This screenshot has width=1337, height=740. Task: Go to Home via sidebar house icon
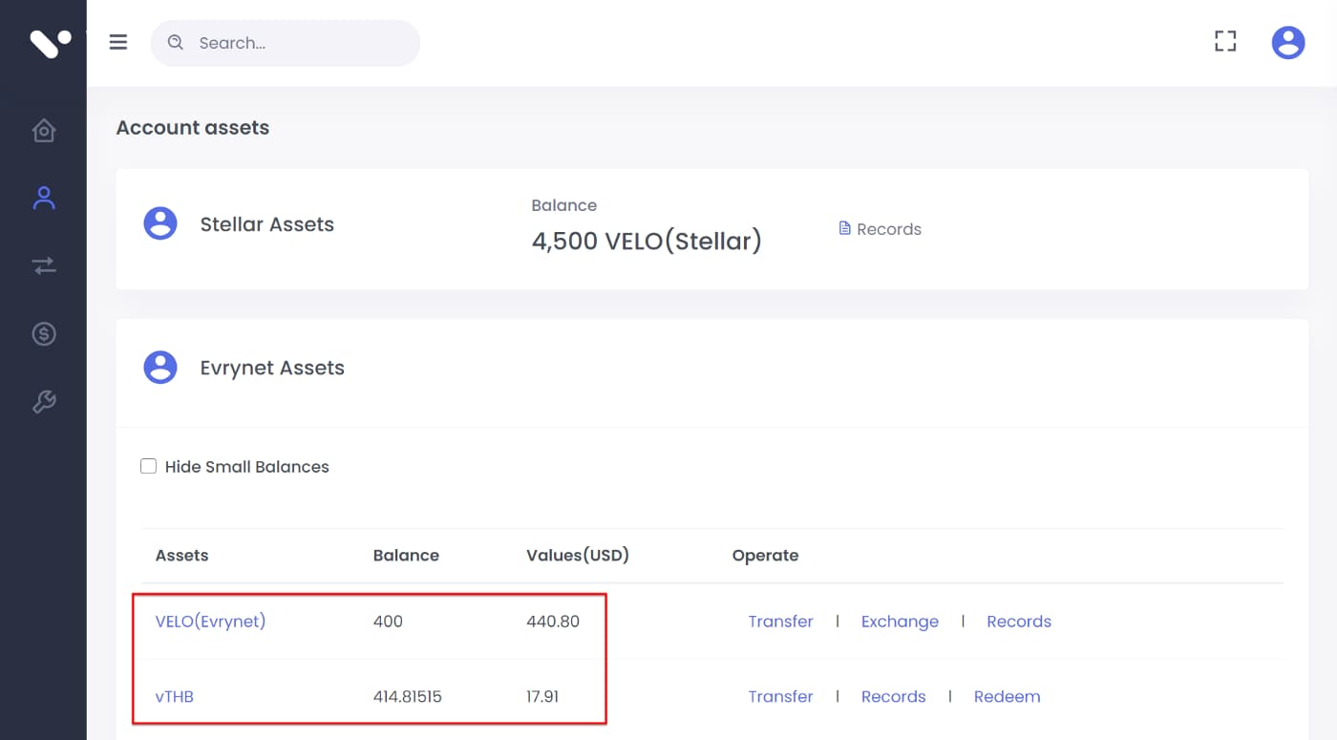[44, 130]
